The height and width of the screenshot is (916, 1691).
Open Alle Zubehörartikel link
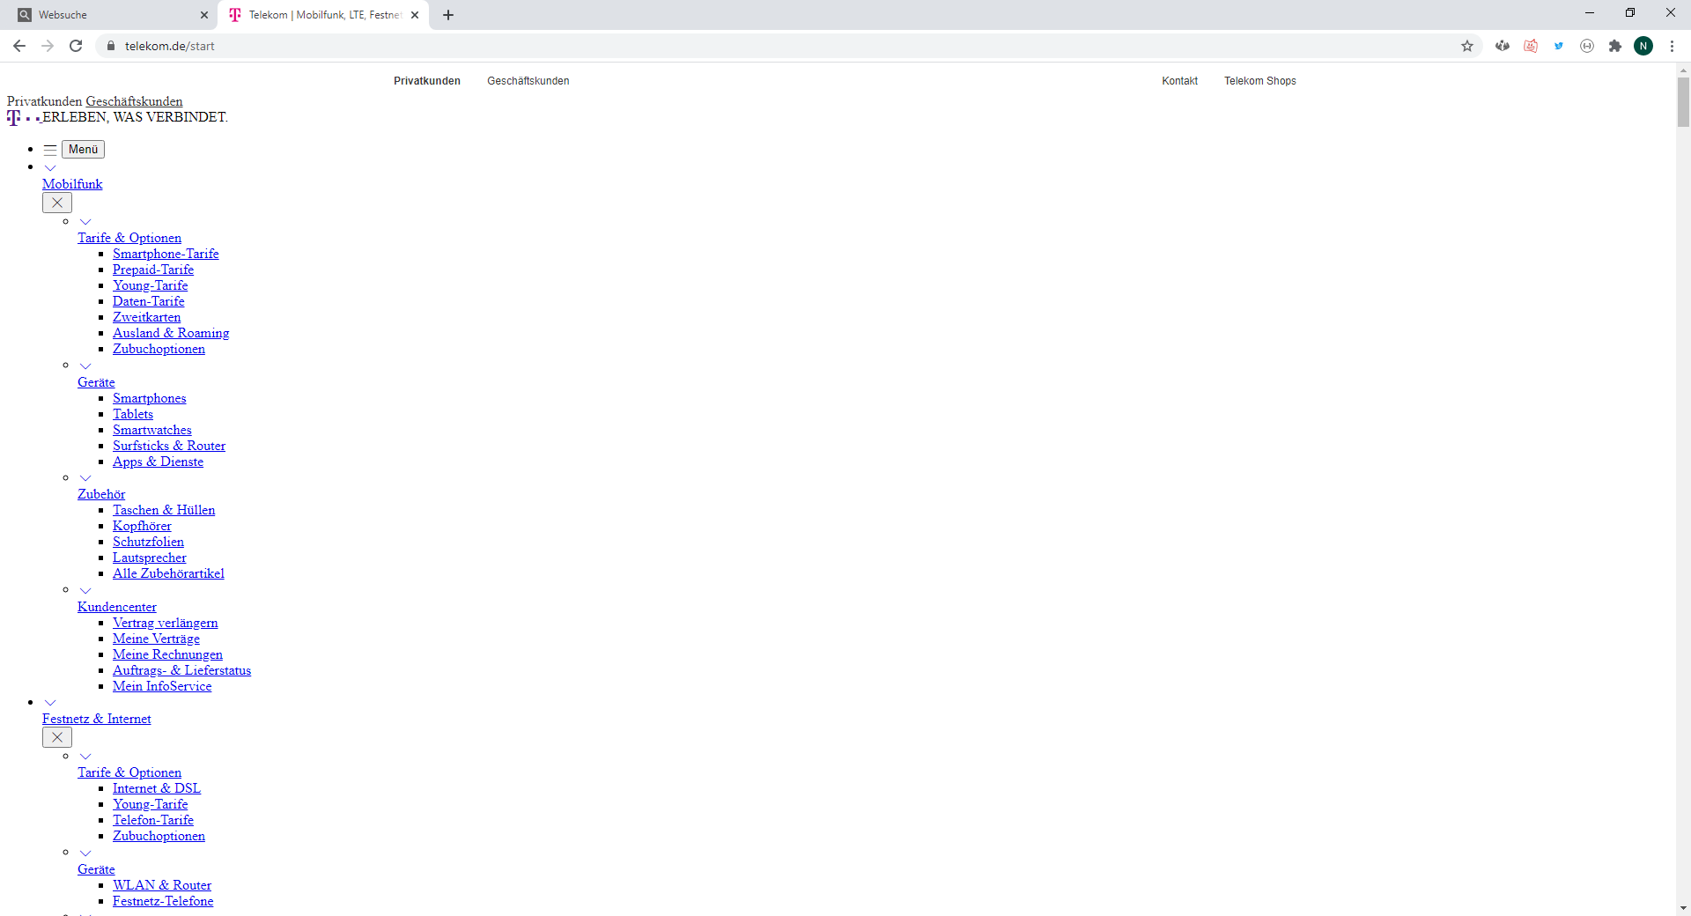(168, 573)
